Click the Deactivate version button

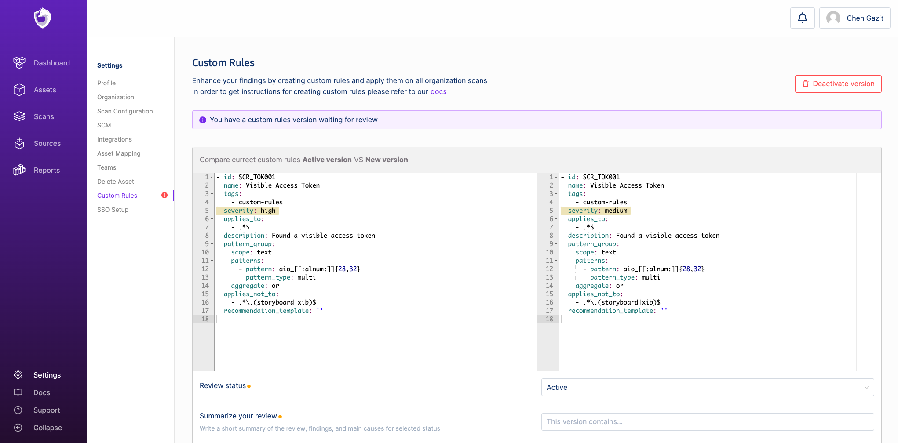[x=838, y=84]
